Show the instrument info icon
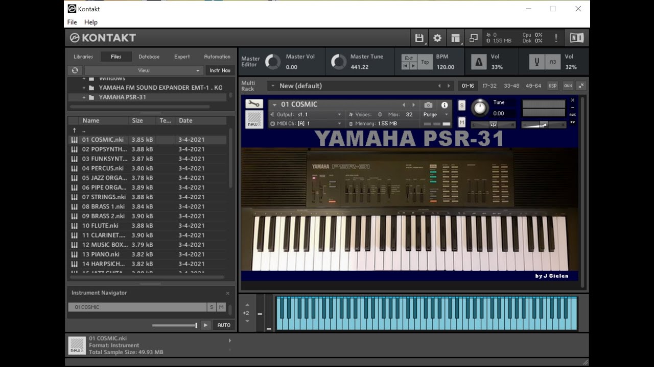 click(445, 105)
